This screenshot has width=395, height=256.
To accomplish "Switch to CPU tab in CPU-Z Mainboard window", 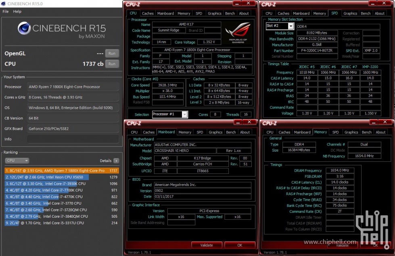I will click(x=134, y=132).
